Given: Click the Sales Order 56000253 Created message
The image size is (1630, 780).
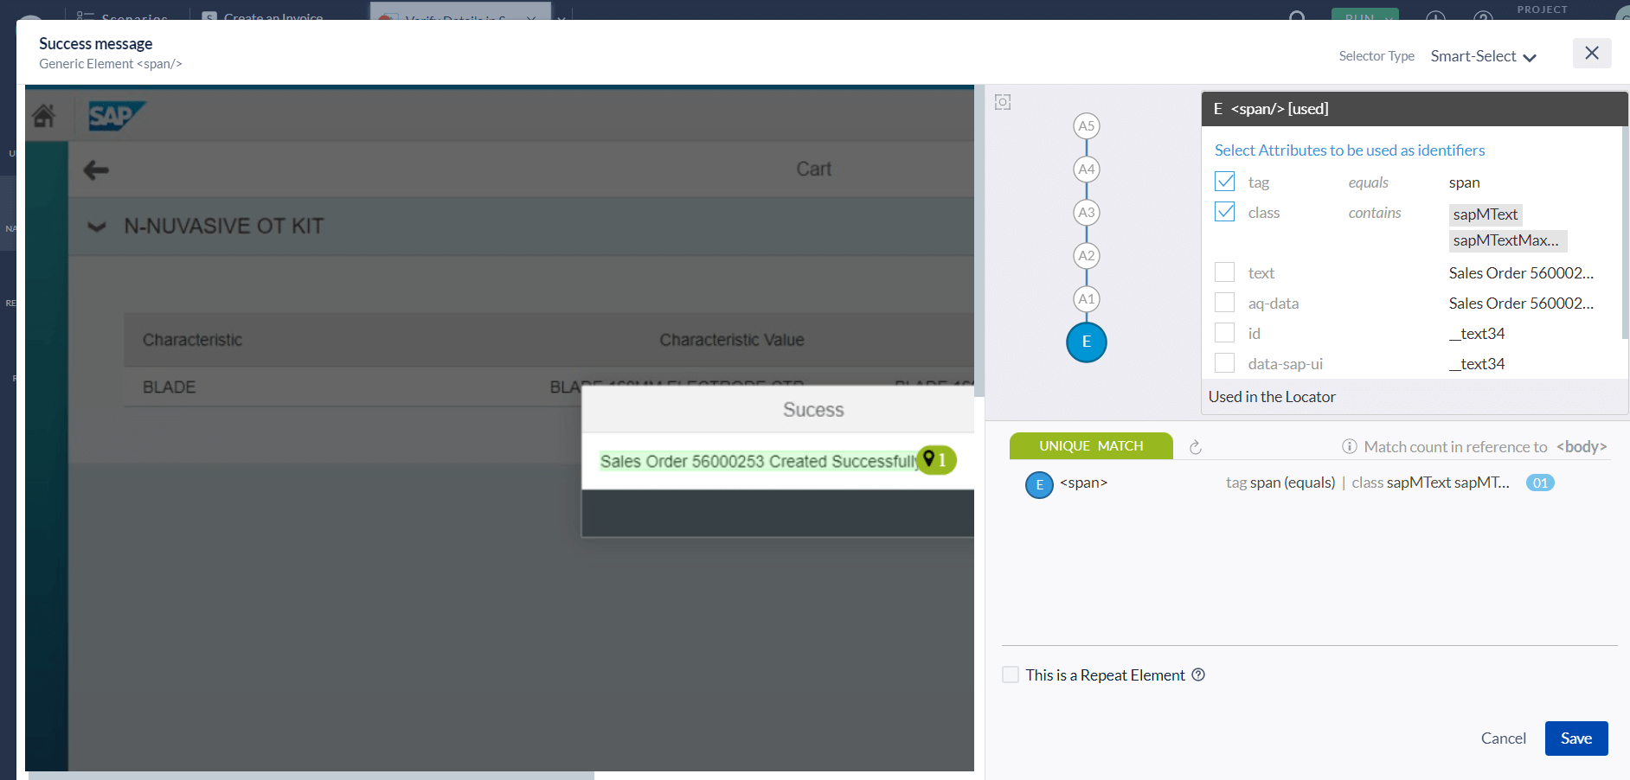Looking at the screenshot, I should (x=760, y=462).
